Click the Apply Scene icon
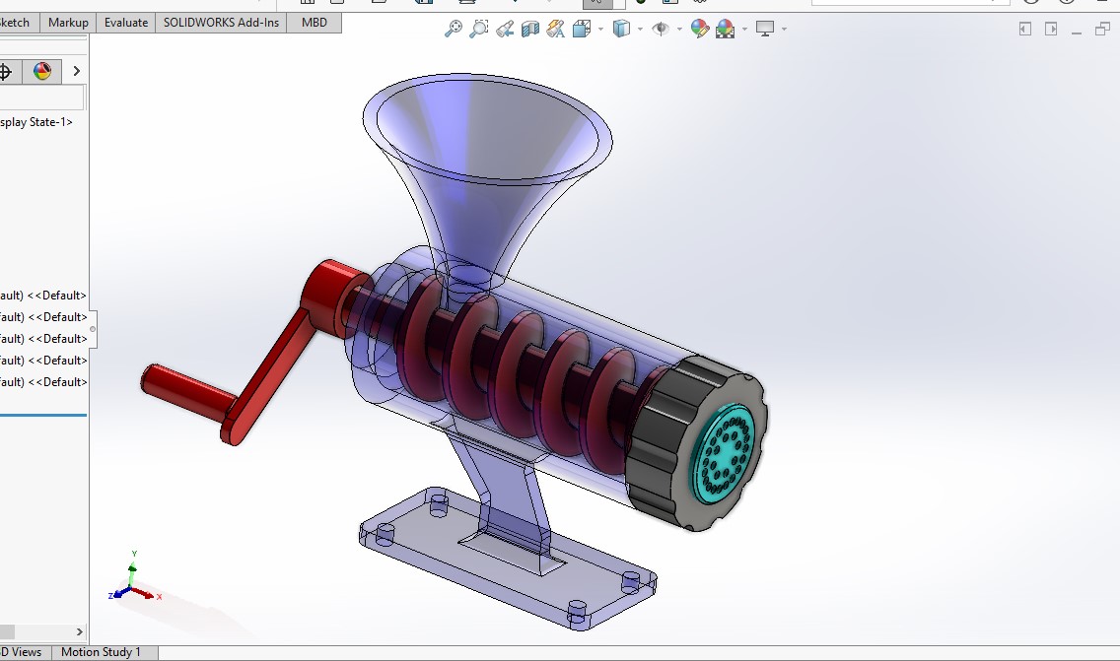1120x661 pixels. (725, 29)
